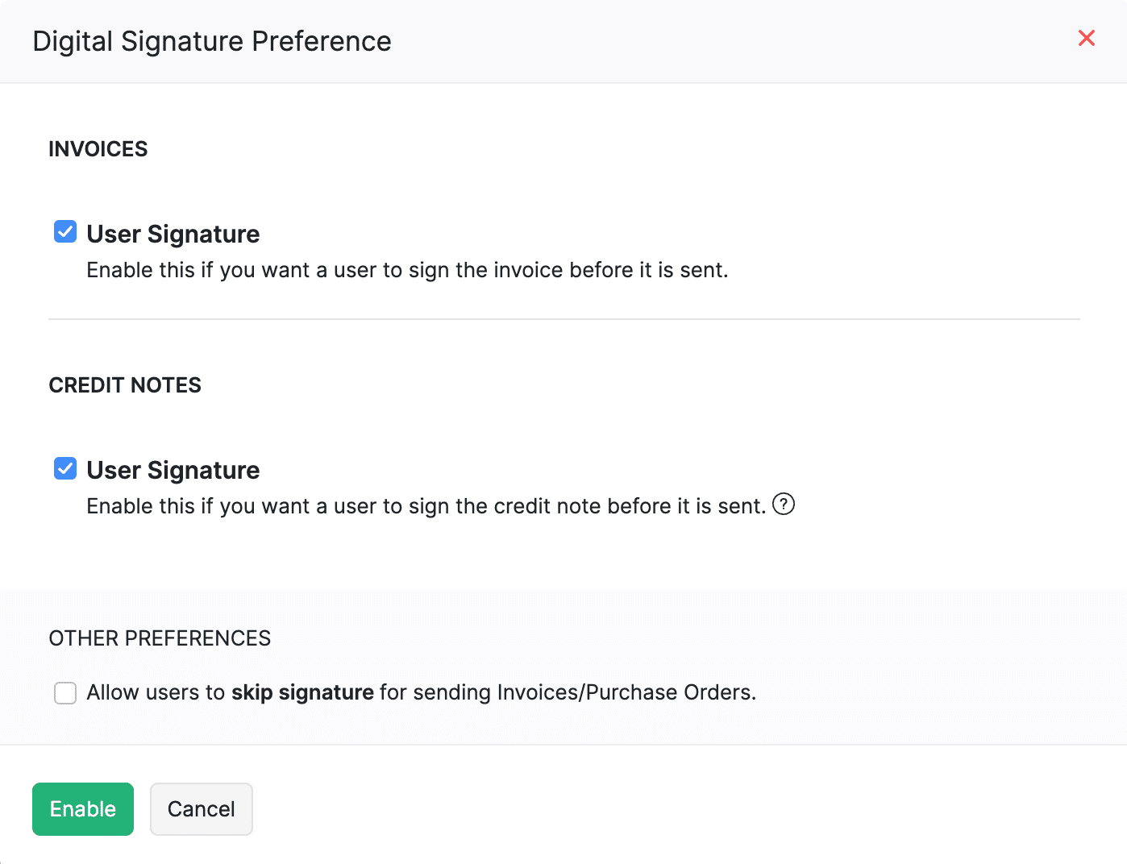Screen dimensions: 1127x864
Task: Click the credit note signature description text
Action: pos(426,506)
